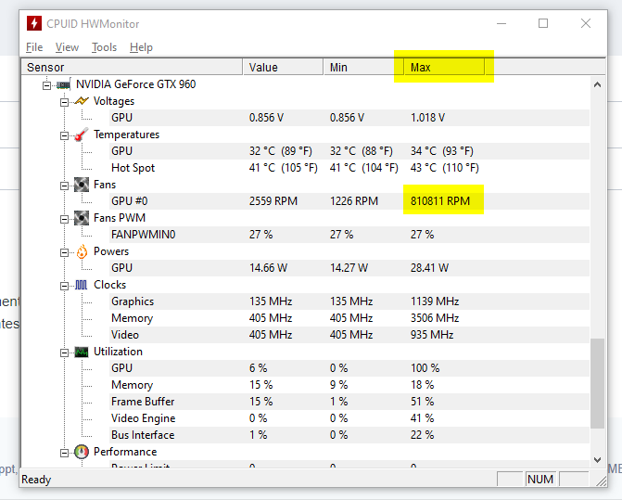Click the Utilization graph icon
This screenshot has height=500, width=622.
coord(82,352)
